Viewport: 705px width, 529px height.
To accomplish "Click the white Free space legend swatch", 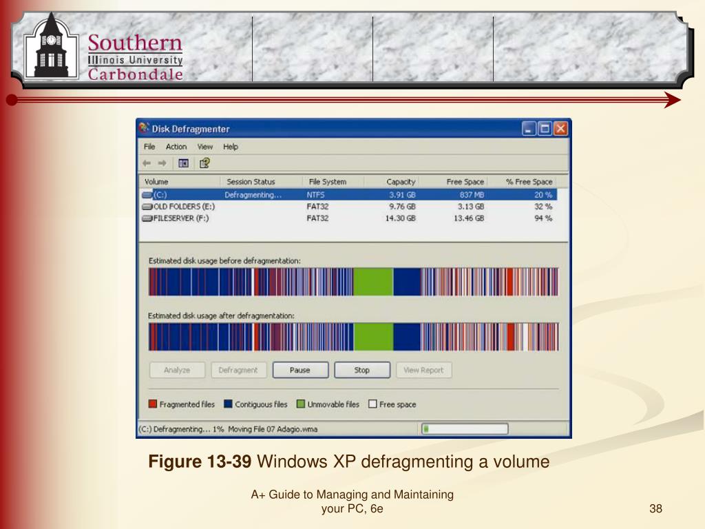I will pyautogui.click(x=372, y=404).
